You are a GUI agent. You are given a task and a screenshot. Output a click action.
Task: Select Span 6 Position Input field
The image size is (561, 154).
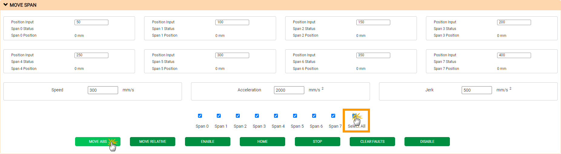373,55
